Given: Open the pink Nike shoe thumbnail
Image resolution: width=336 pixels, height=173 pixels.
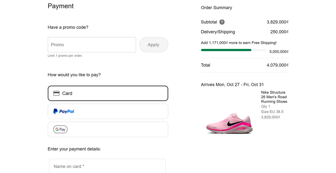Looking at the screenshot, I should click(x=229, y=123).
